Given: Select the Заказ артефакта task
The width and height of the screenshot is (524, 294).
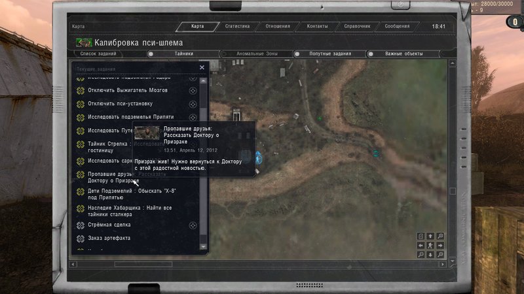Looking at the screenshot, I should (x=109, y=238).
